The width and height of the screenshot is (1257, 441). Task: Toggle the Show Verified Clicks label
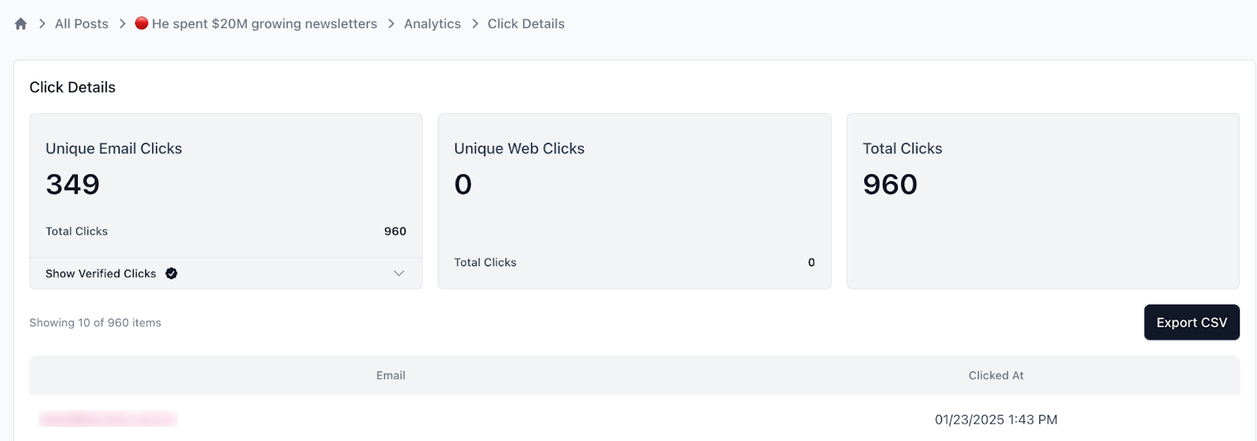click(101, 273)
